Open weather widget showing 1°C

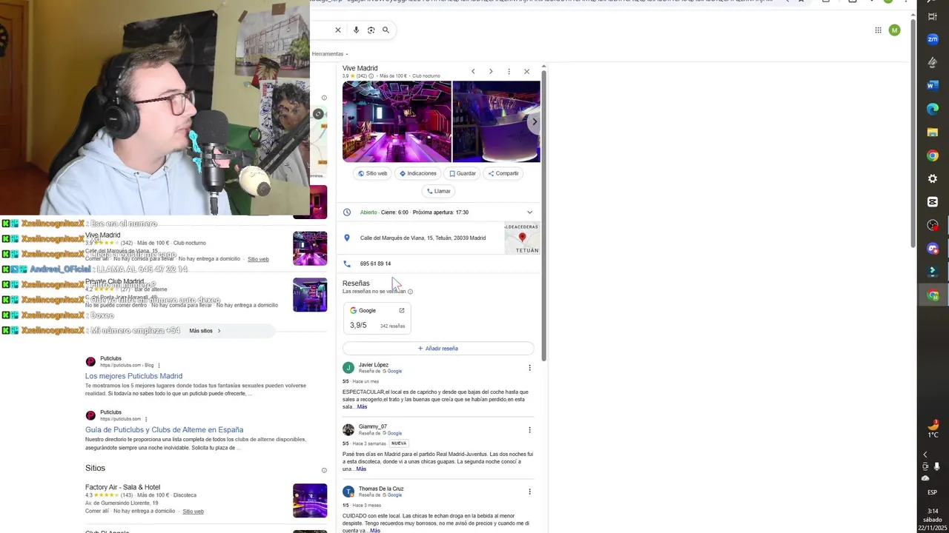click(933, 429)
